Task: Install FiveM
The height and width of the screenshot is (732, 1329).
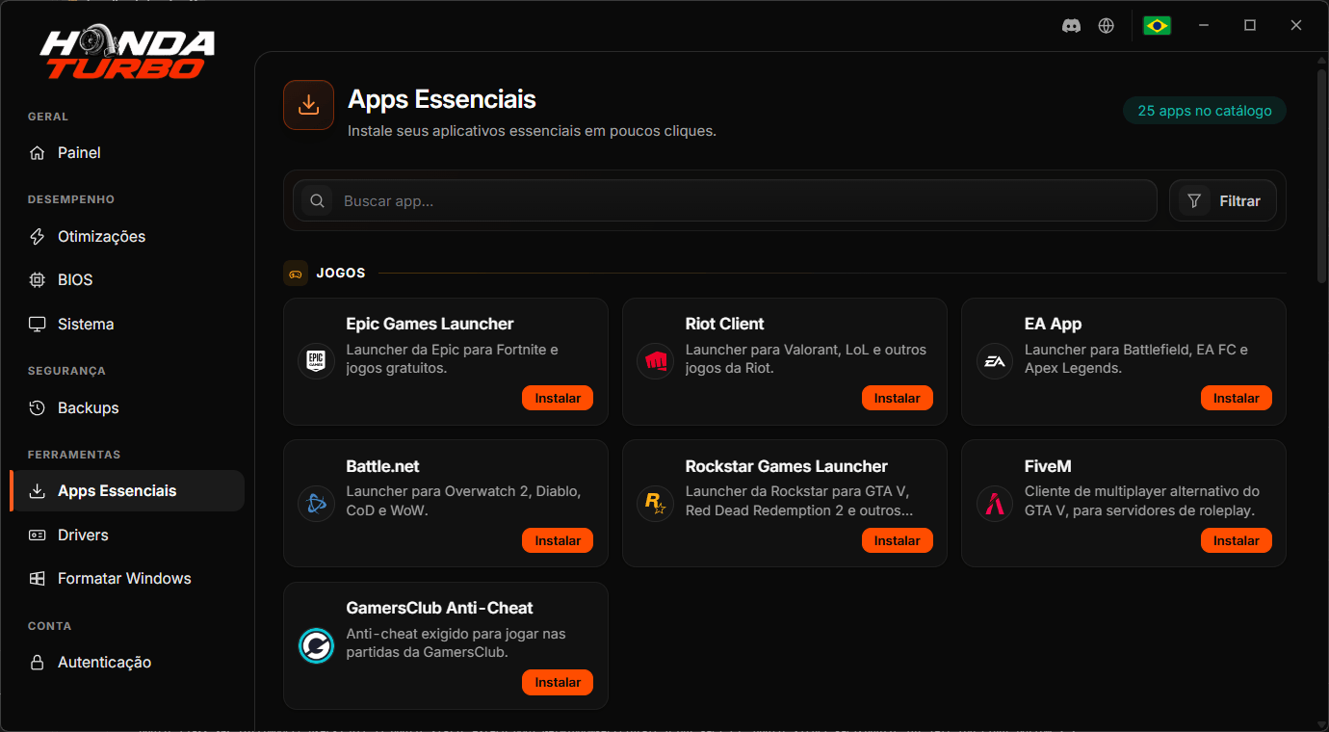Action: click(x=1237, y=540)
